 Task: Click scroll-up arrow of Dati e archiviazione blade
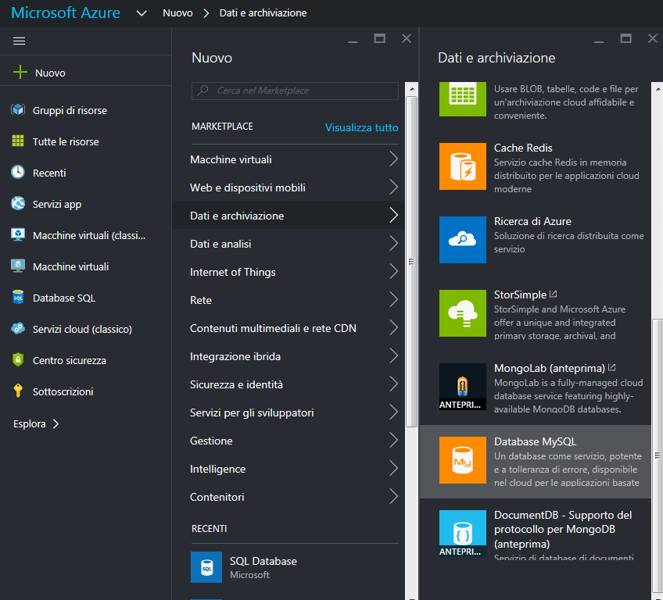(x=658, y=89)
